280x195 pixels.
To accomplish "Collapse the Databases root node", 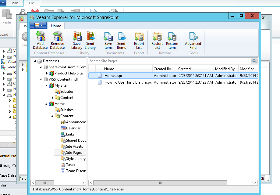I will point(35,61).
